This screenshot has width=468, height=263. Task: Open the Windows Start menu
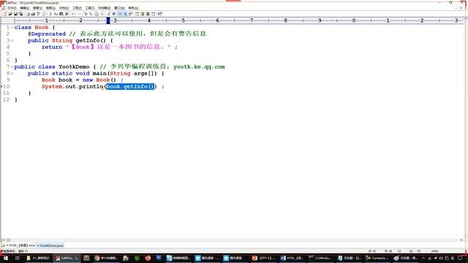coord(5,258)
